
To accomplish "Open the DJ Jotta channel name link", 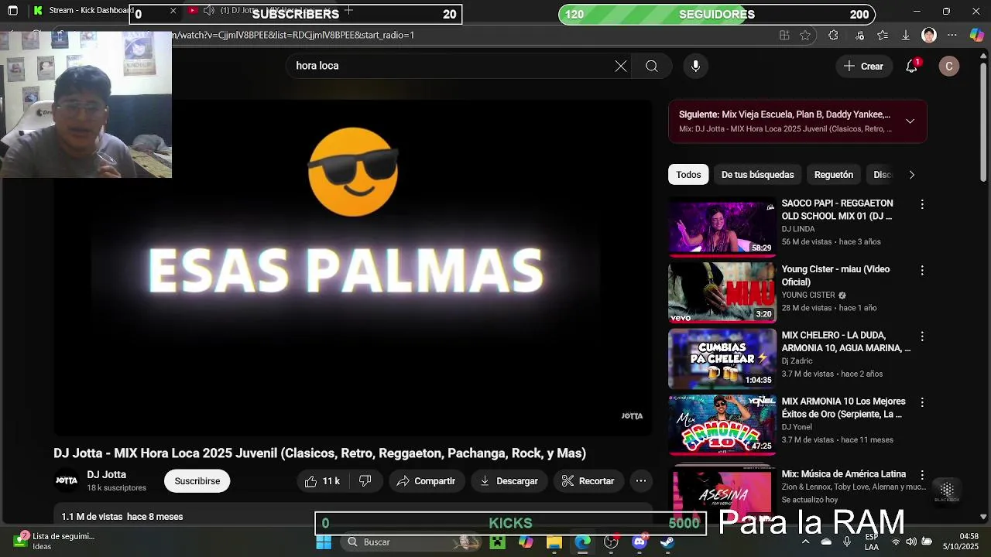I will (x=106, y=474).
